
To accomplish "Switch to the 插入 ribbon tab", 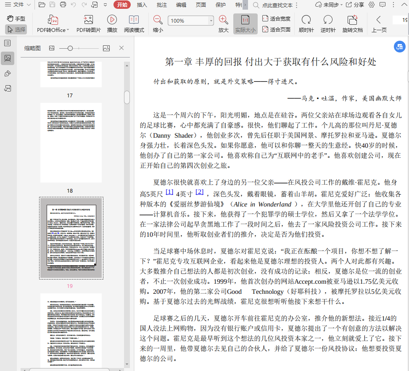I will 142,5.
